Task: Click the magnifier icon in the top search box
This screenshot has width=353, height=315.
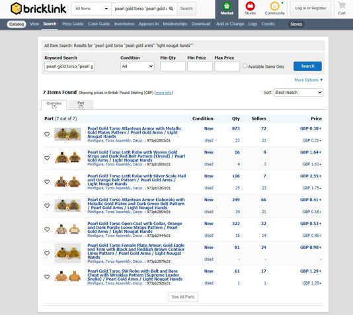Action: pos(171,9)
